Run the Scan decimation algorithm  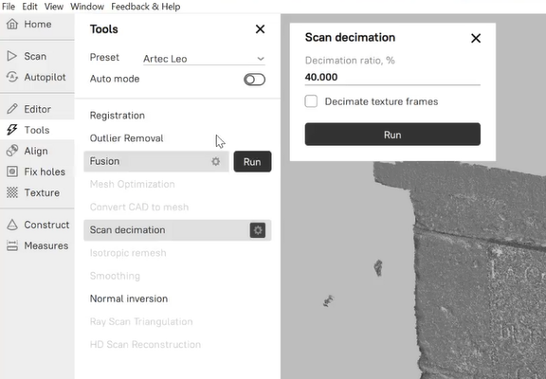coord(392,135)
